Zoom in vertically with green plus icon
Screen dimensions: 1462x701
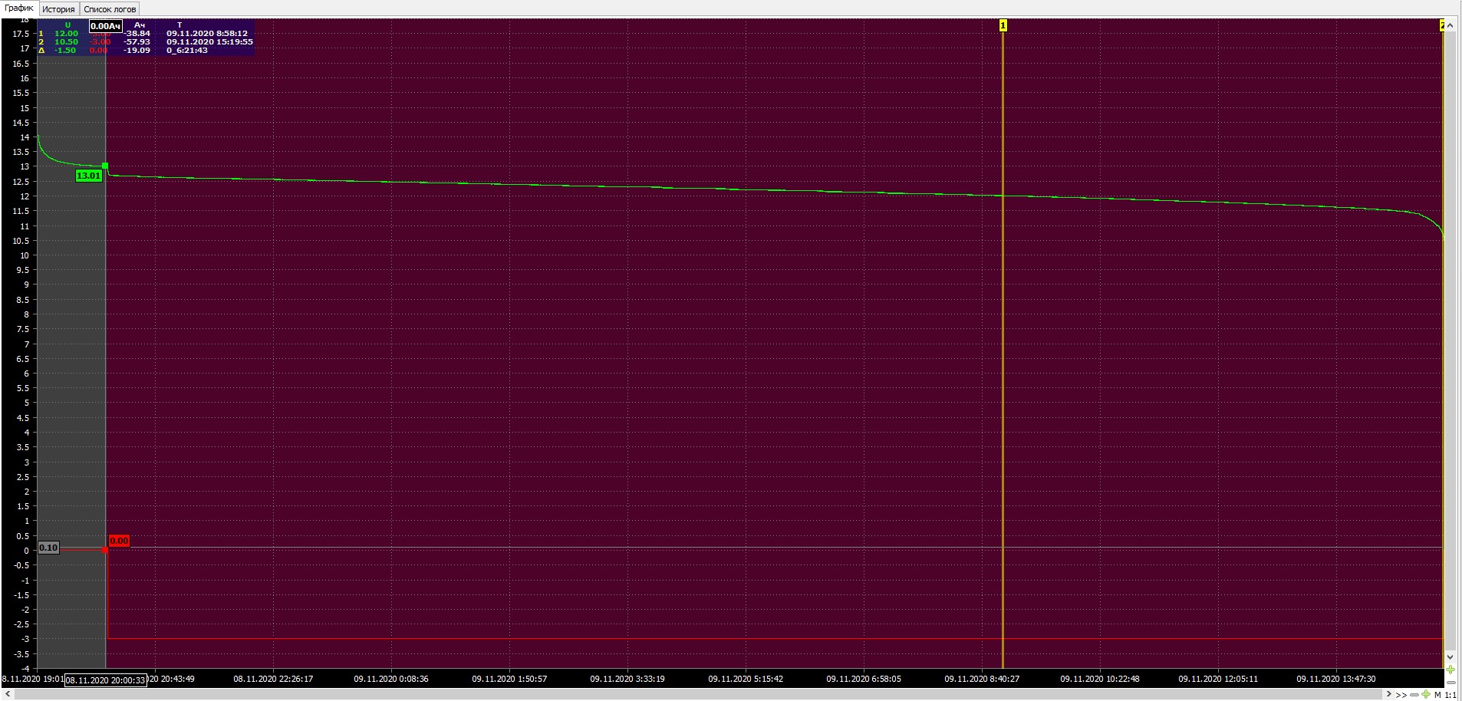click(1450, 670)
